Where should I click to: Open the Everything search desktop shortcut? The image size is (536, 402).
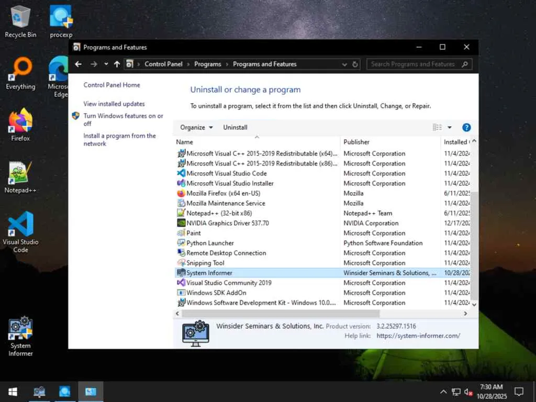coord(20,73)
